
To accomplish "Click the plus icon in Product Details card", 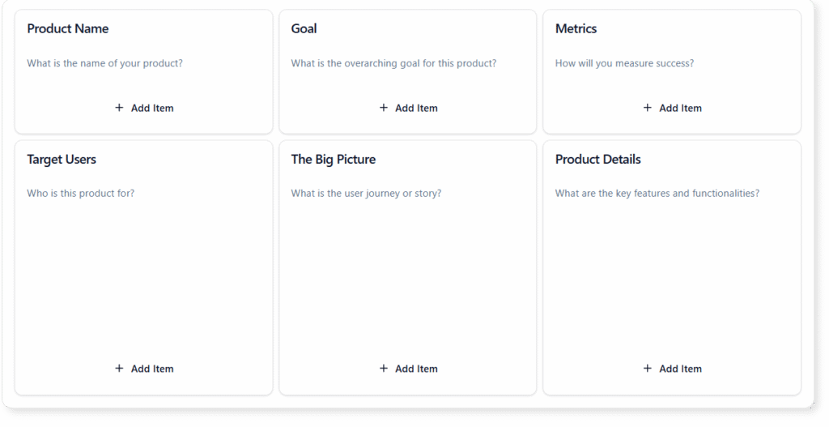I will [648, 369].
